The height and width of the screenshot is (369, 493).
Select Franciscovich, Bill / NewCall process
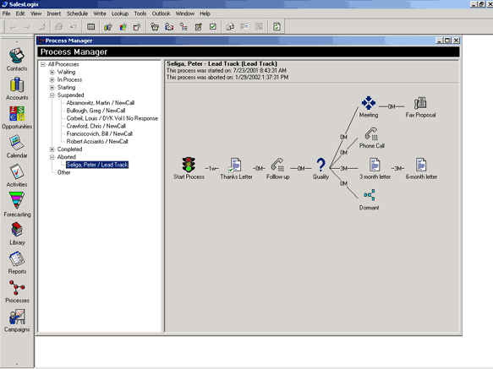99,133
